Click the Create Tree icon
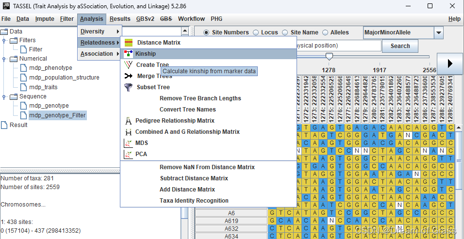464x239 pixels. click(x=129, y=64)
